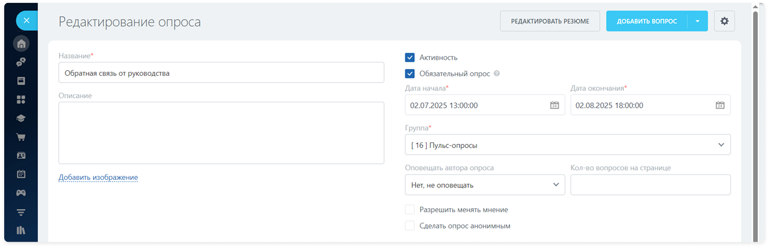Open the calendar sidebar icon
The height and width of the screenshot is (248, 769).
click(21, 174)
